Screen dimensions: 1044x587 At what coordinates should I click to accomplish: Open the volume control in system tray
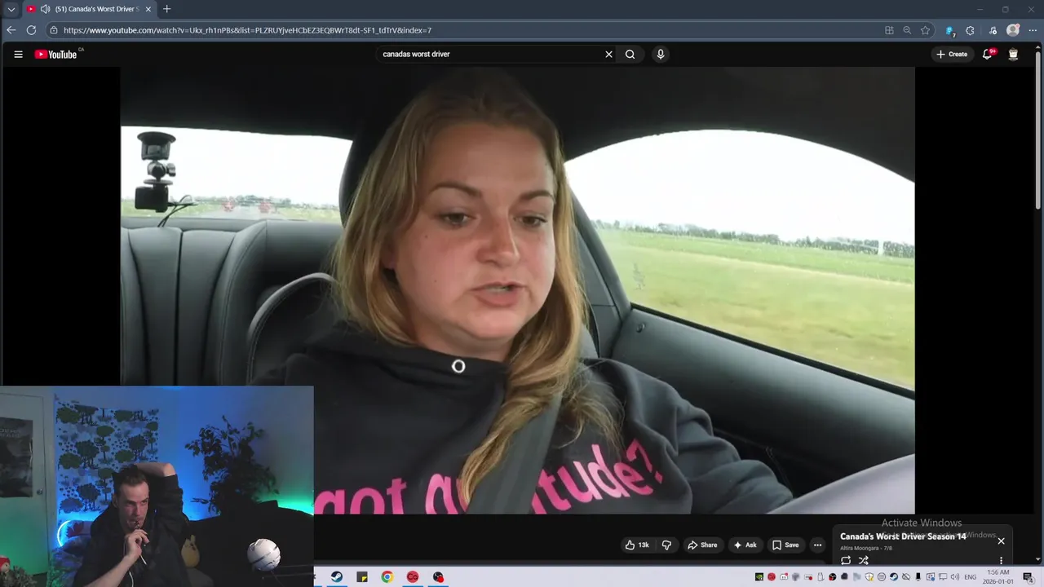coord(955,576)
